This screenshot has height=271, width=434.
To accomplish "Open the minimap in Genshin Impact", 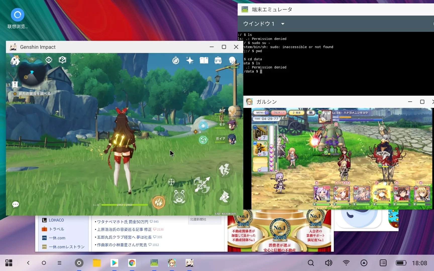I will (x=32, y=72).
